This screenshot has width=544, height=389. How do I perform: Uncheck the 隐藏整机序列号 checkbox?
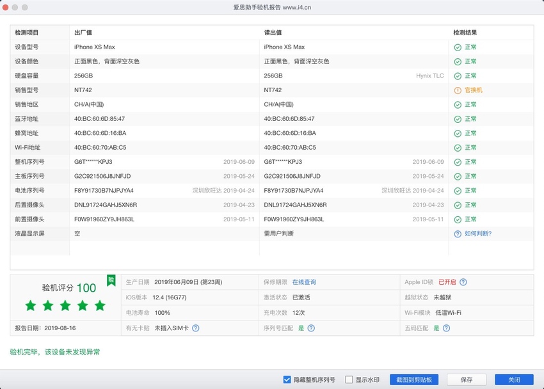click(x=287, y=379)
